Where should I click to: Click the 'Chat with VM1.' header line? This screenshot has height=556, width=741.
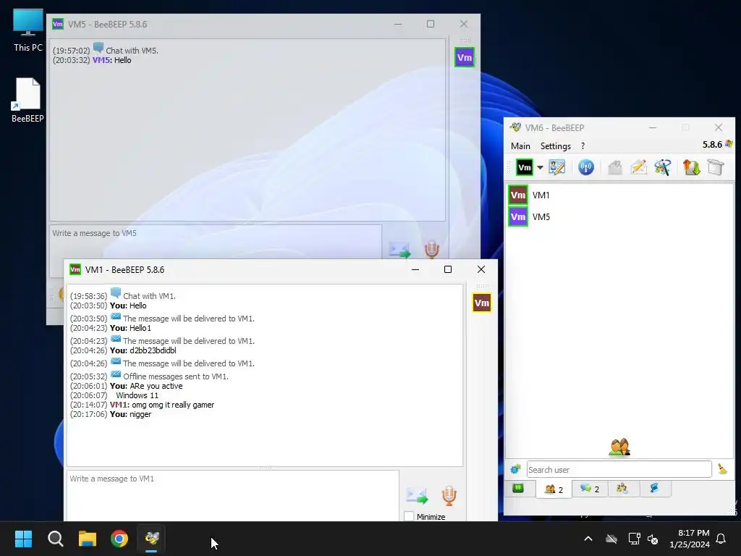click(x=122, y=295)
